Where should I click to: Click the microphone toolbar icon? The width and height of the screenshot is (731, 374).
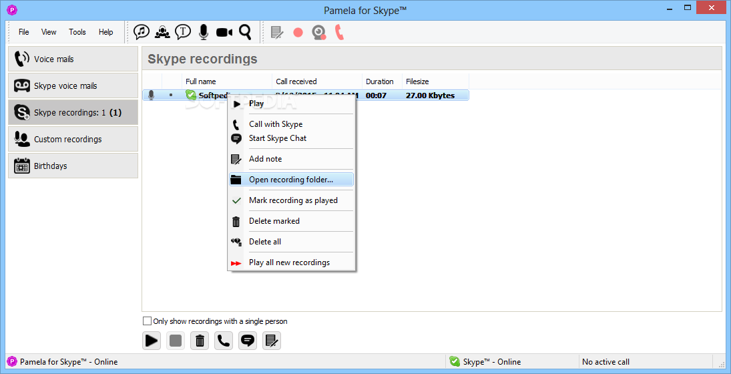203,31
